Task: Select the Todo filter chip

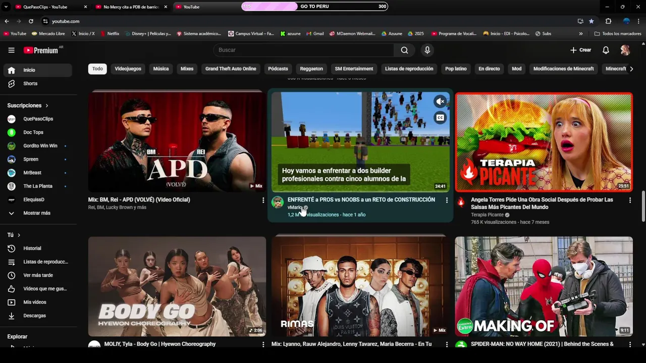Action: tap(97, 69)
